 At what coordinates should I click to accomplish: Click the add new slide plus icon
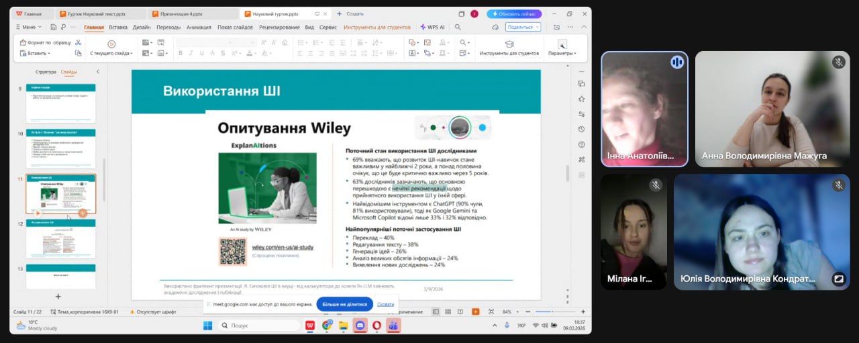click(58, 296)
